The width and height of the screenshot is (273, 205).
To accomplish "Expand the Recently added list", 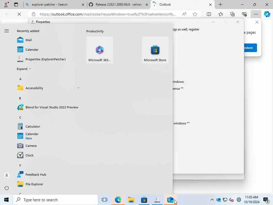I will tap(24, 69).
